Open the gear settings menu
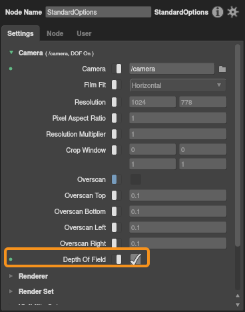The image size is (245, 312). click(233, 12)
